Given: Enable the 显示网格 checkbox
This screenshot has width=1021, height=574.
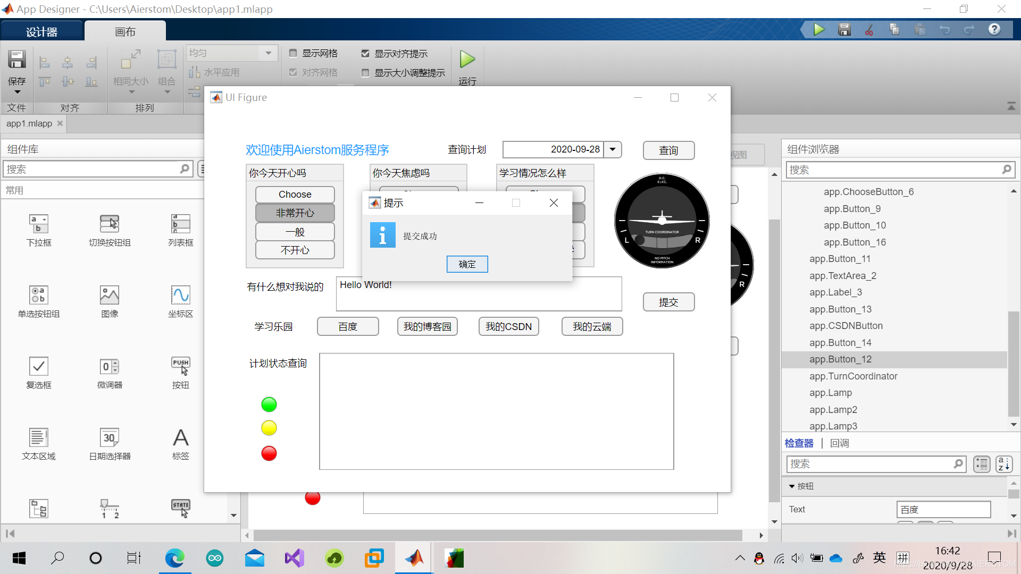Looking at the screenshot, I should click(x=294, y=53).
